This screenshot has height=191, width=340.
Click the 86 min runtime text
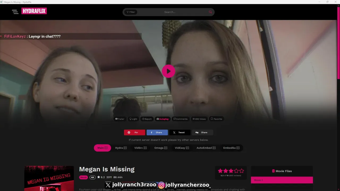tap(118, 177)
